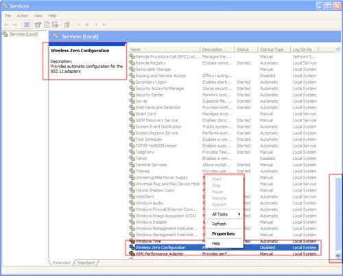Click the Export List toolbar icon

(56, 25)
